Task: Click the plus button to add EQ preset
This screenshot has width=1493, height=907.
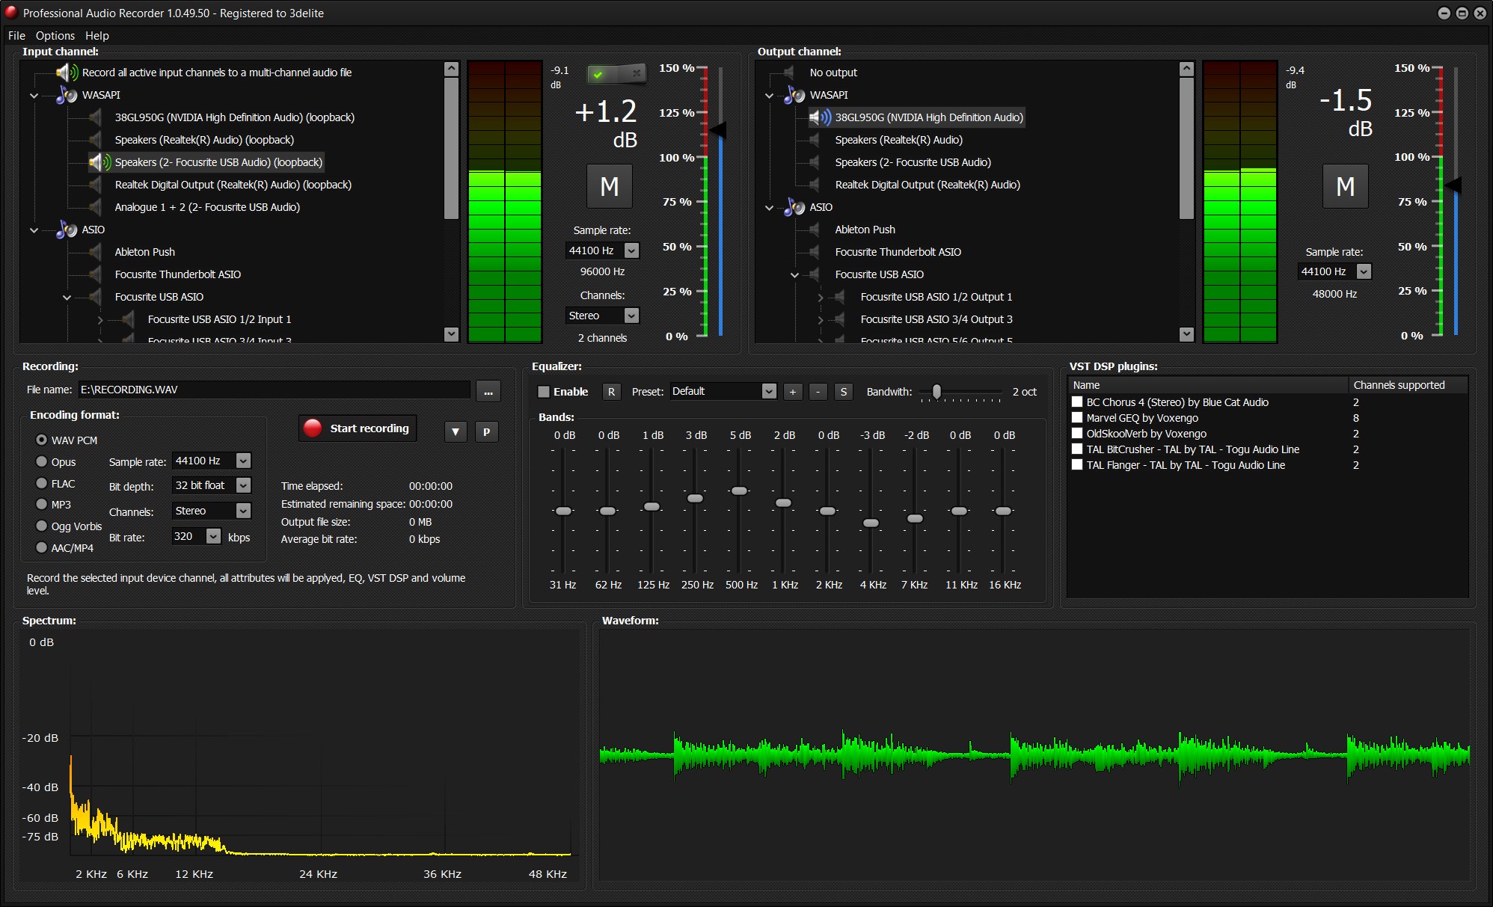Action: (x=793, y=392)
